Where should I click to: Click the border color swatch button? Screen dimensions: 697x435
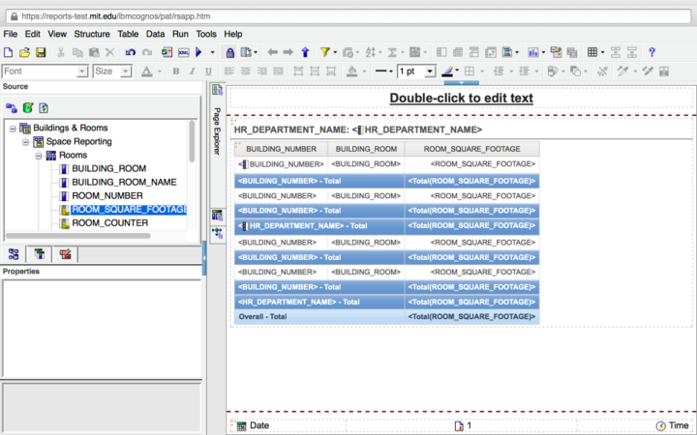pyautogui.click(x=448, y=72)
